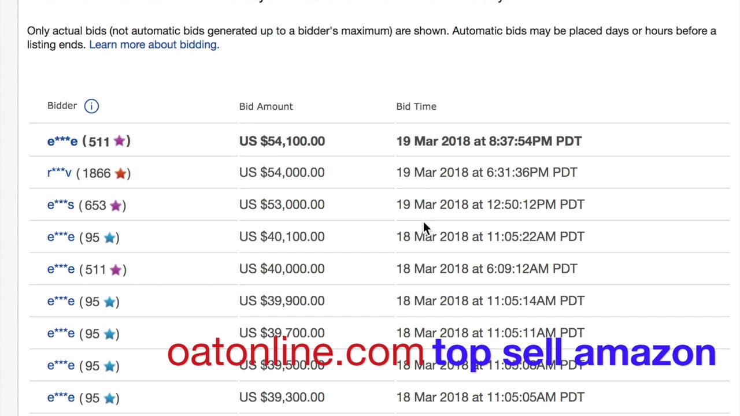Click blue star on the $39,700.00 row
Screen dimensions: 740x416
point(109,333)
